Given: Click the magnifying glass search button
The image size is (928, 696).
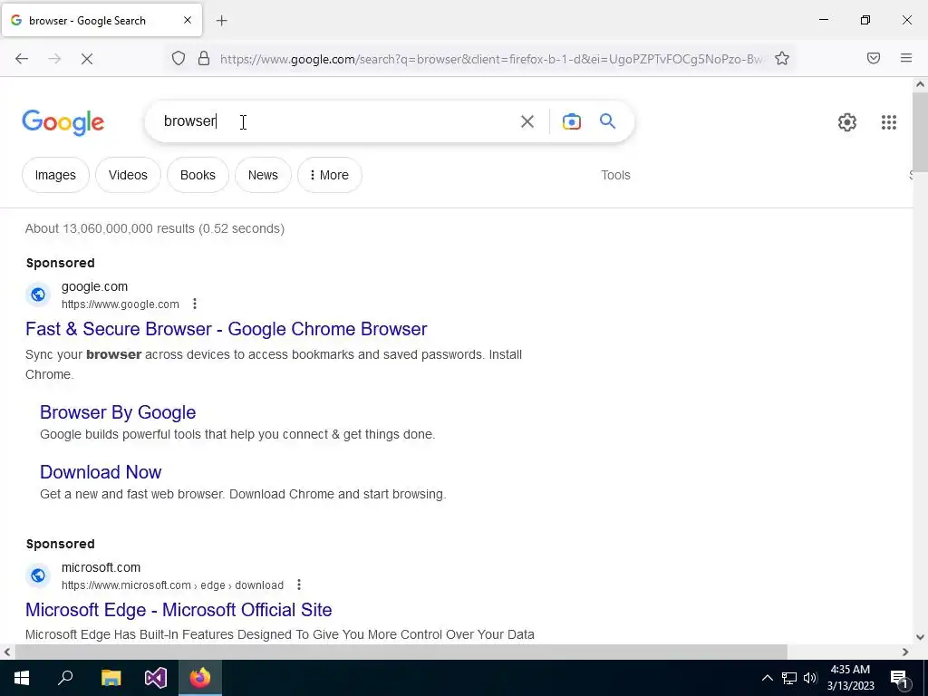Looking at the screenshot, I should coord(607,121).
